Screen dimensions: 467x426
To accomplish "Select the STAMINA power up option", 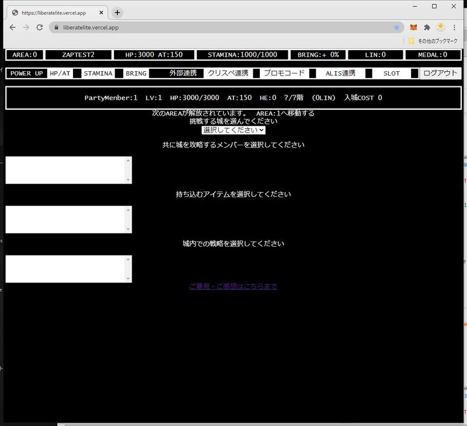I will coord(97,74).
